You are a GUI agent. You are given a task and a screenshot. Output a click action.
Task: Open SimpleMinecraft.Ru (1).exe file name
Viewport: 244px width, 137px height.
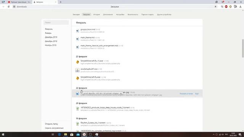[x=92, y=61]
